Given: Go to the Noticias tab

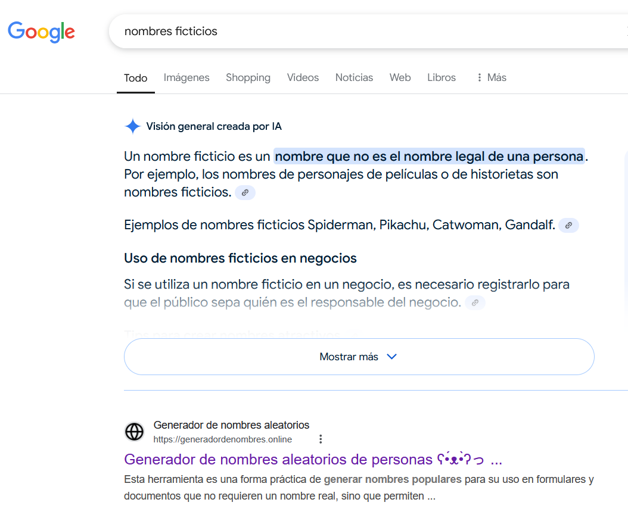Looking at the screenshot, I should pyautogui.click(x=354, y=77).
